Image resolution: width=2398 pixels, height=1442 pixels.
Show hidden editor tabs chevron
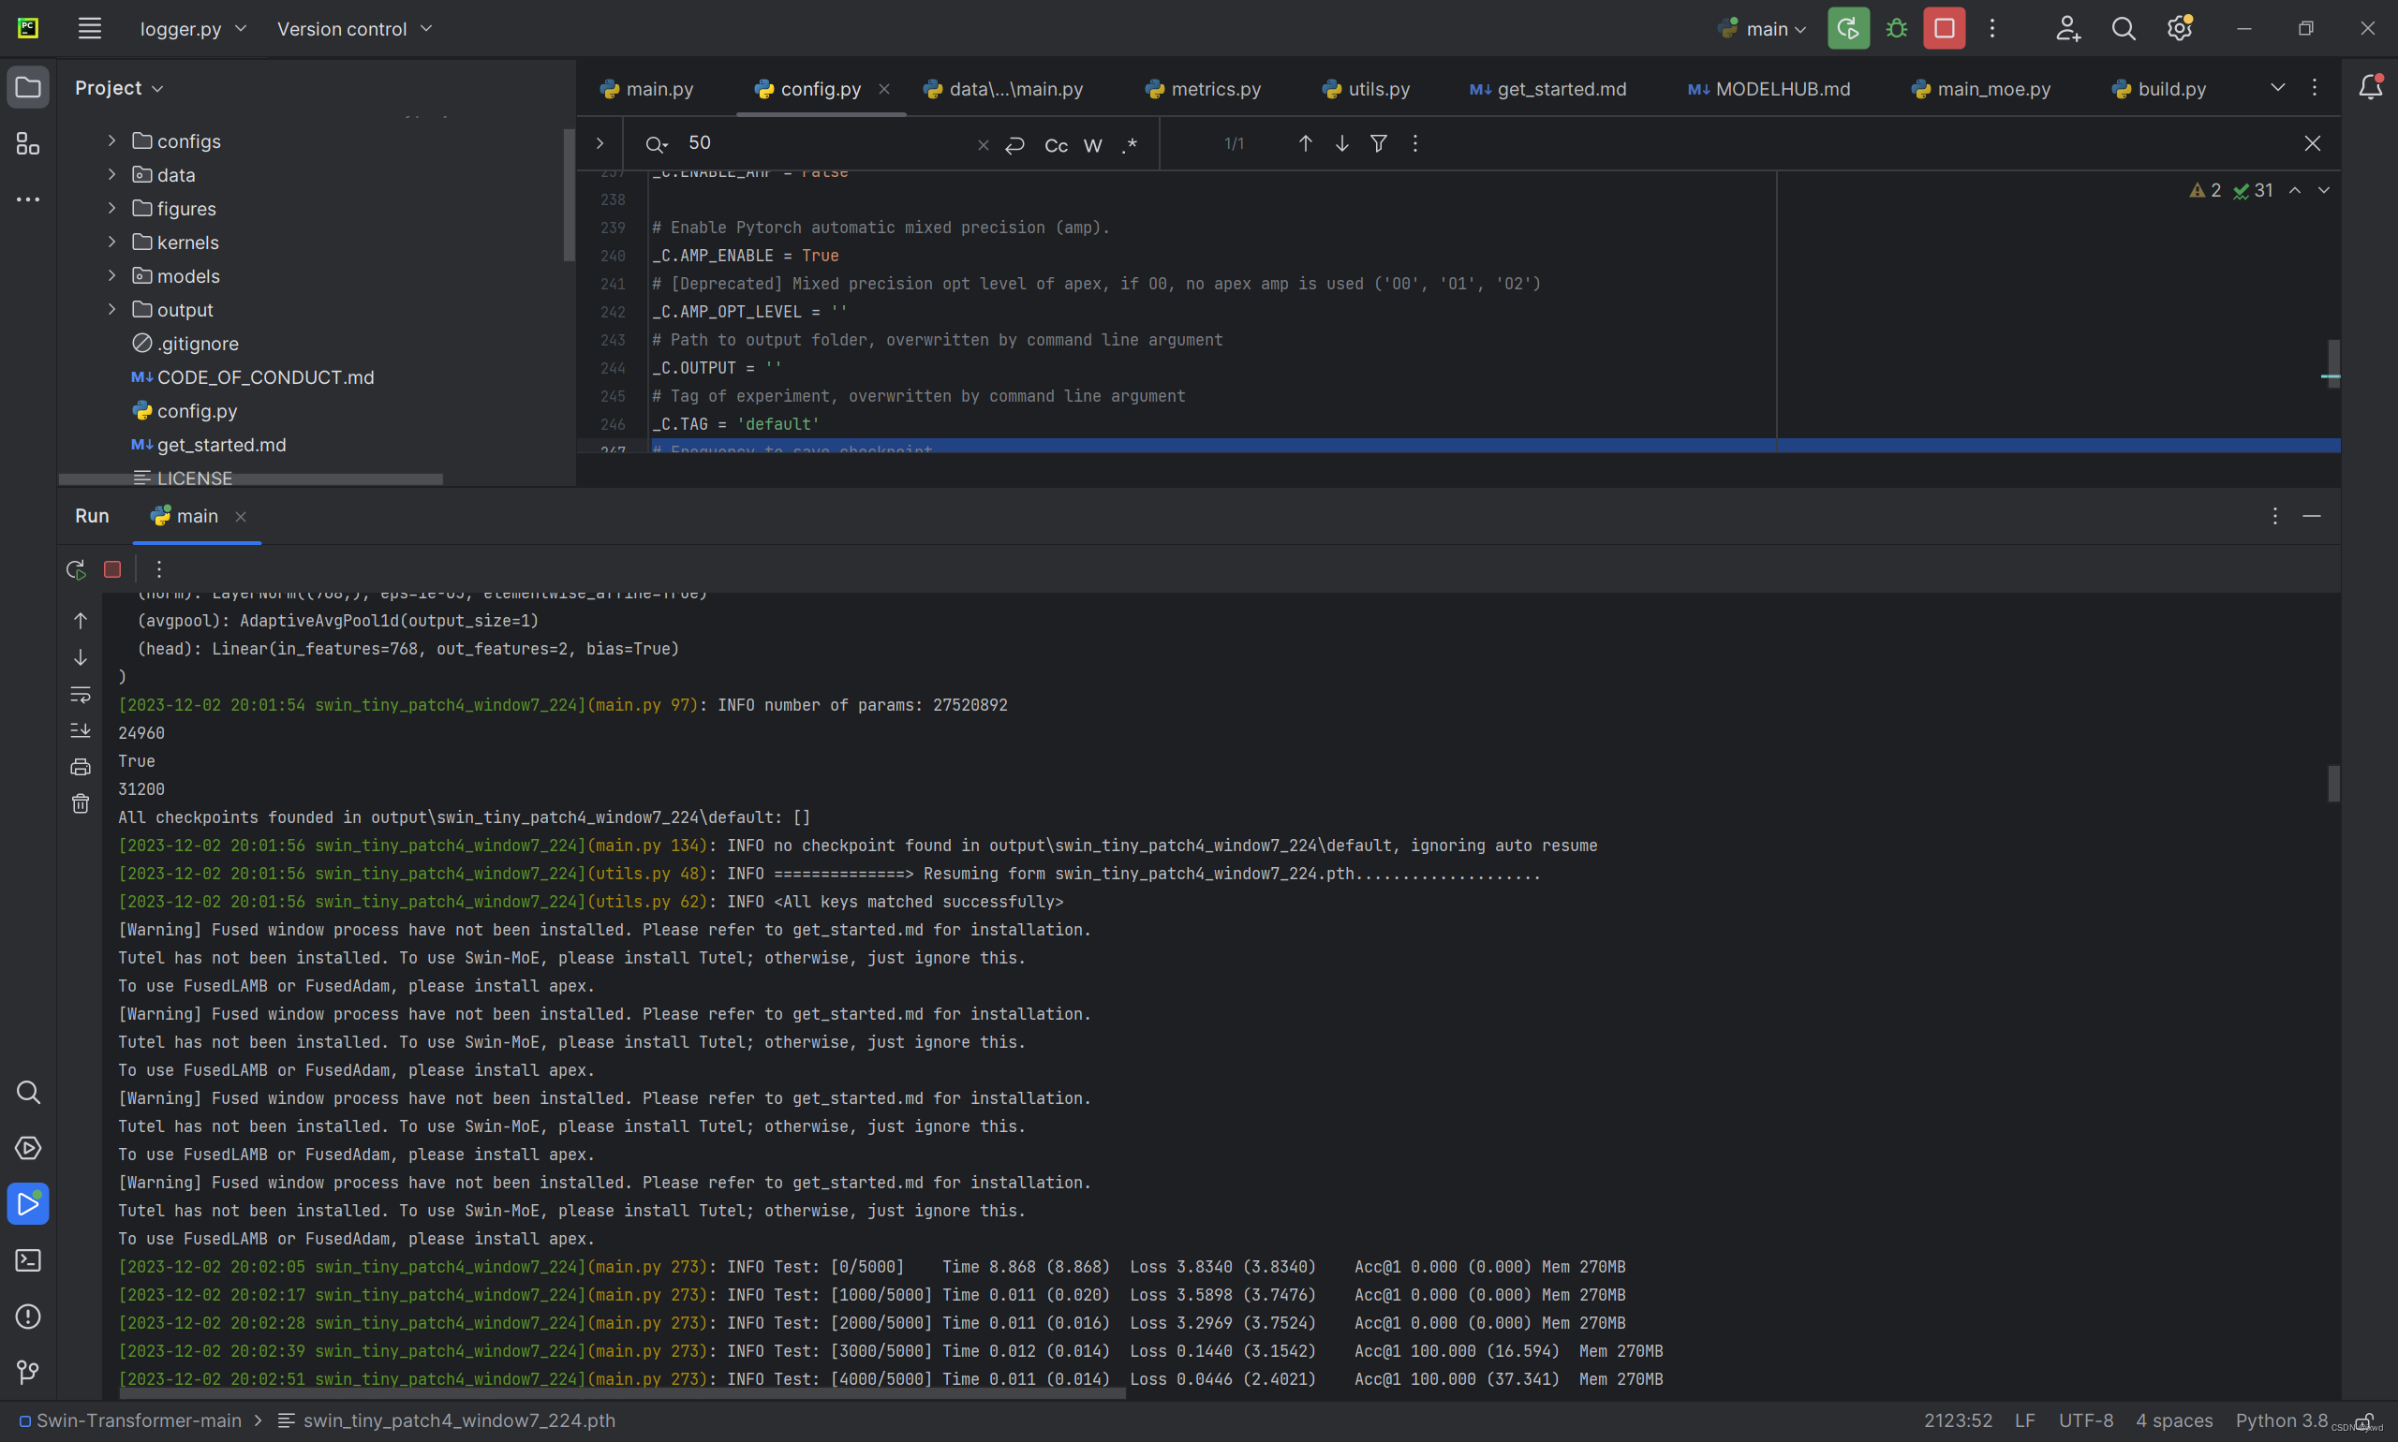[2277, 87]
